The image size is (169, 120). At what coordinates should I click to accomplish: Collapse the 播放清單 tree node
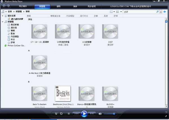click(x=3, y=16)
